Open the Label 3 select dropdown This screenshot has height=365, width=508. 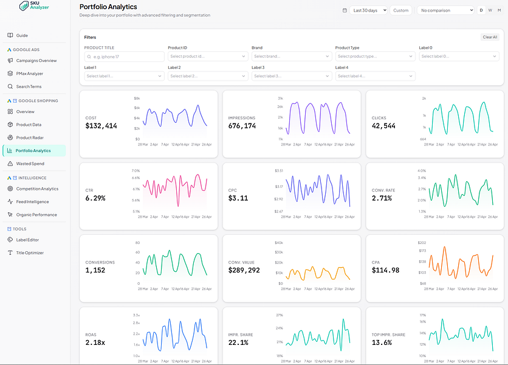coord(292,76)
